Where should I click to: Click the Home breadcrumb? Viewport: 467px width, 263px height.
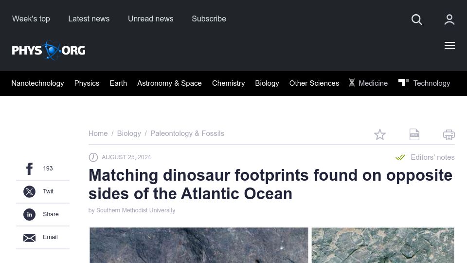[x=98, y=133]
